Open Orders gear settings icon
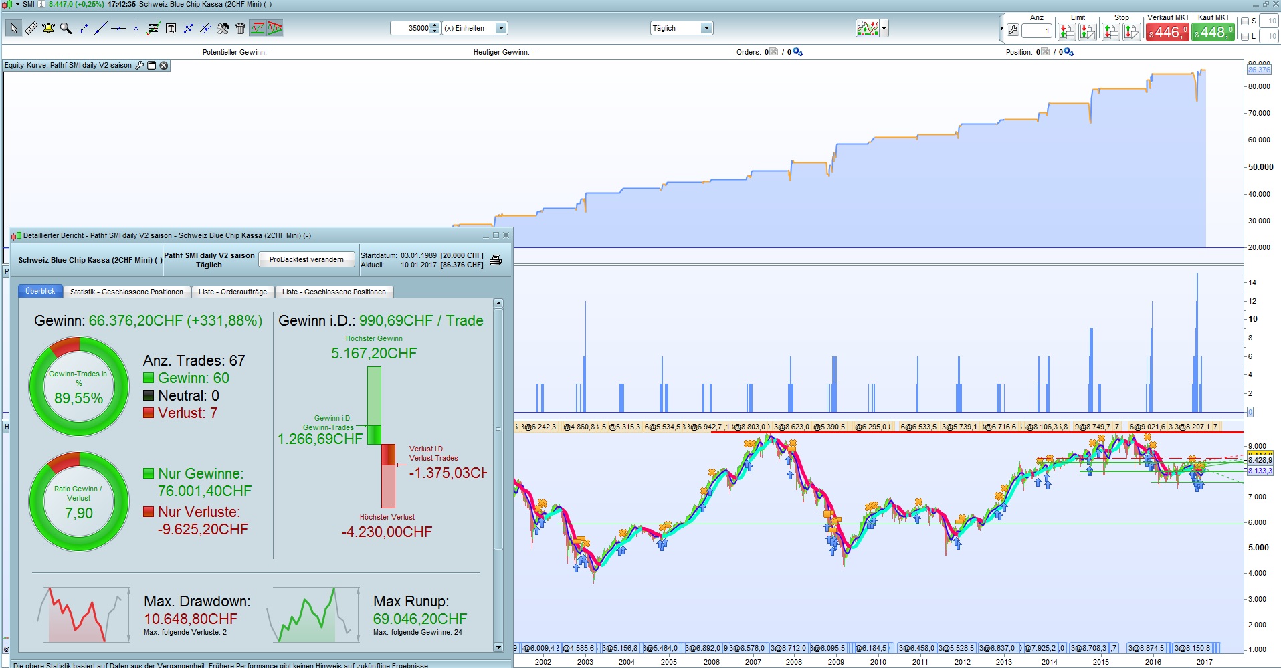This screenshot has height=668, width=1281. pos(797,52)
